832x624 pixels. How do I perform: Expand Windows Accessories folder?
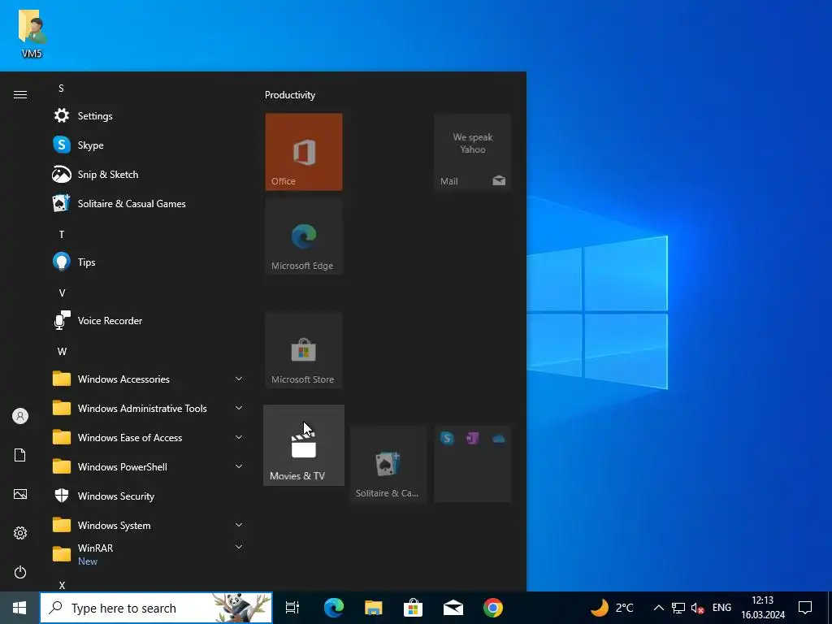pyautogui.click(x=149, y=379)
